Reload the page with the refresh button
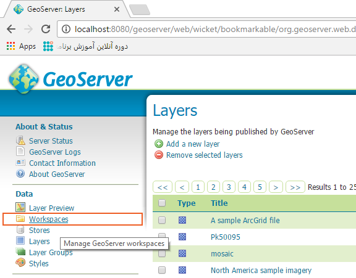Image resolution: width=356 pixels, height=278 pixels. [46, 29]
